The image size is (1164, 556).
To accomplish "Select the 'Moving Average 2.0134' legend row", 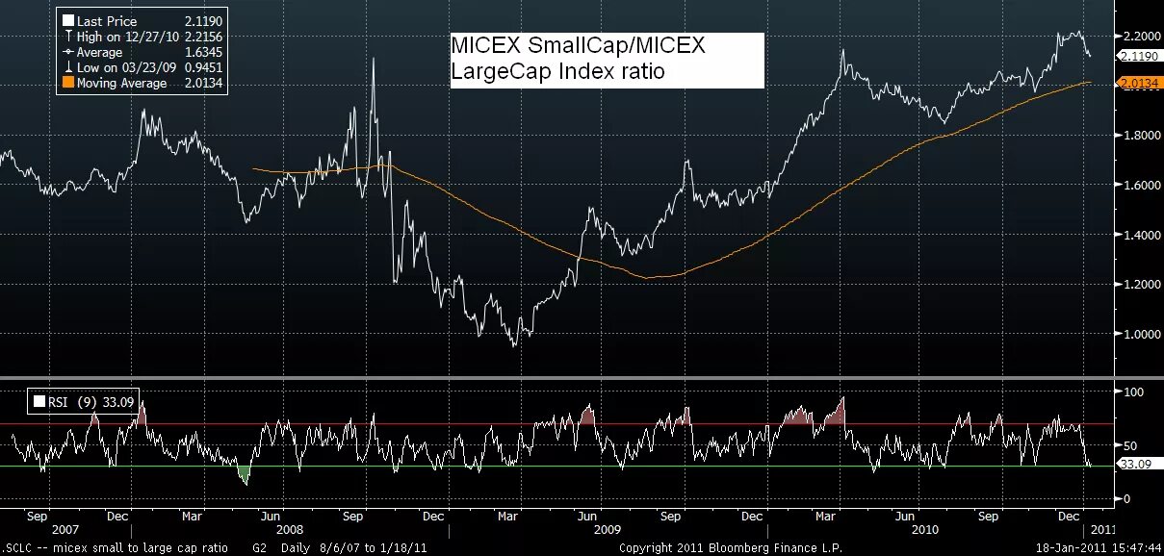I will pyautogui.click(x=142, y=84).
